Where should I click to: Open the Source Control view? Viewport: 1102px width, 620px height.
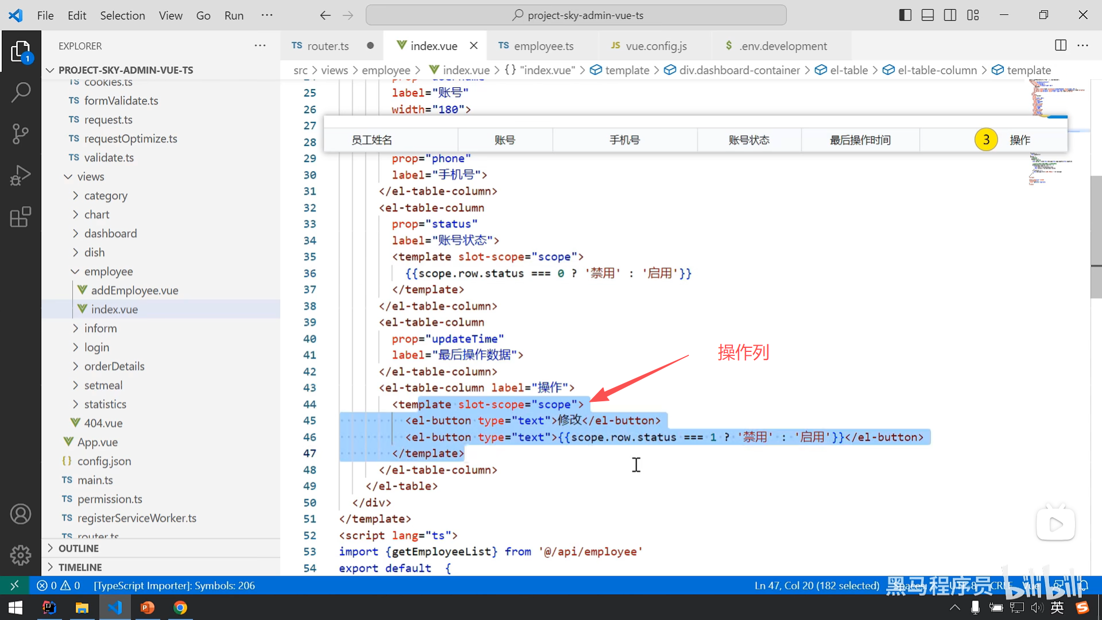(x=21, y=134)
